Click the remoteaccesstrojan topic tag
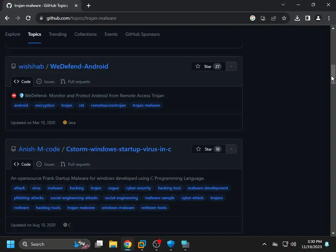This screenshot has width=336, height=252. tap(108, 105)
